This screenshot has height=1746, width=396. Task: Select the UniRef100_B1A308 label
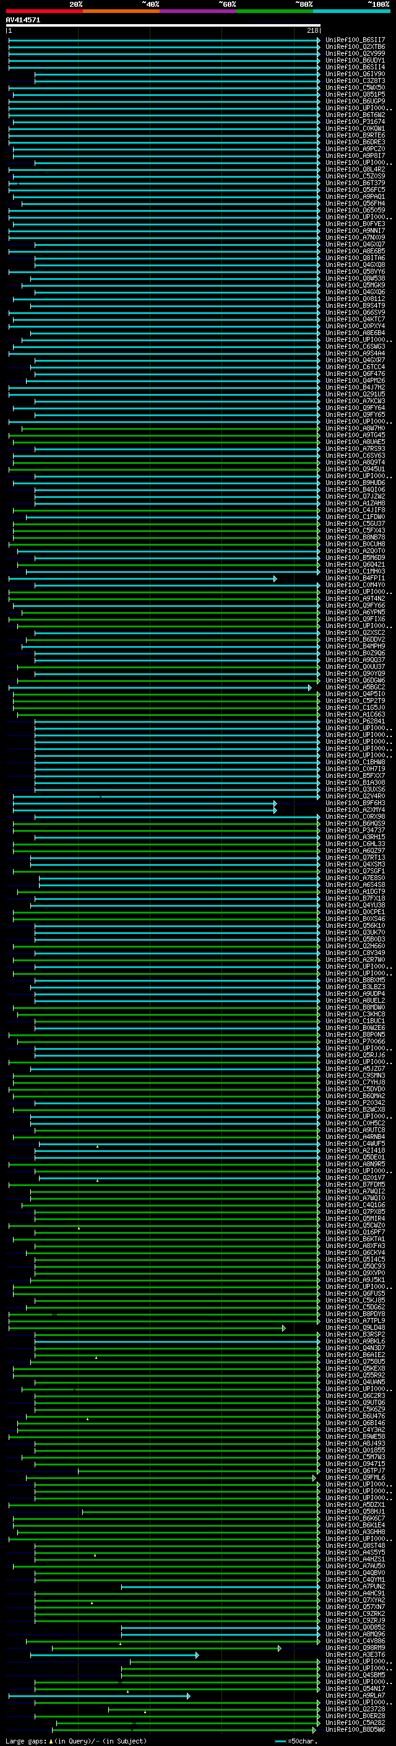coord(355,782)
